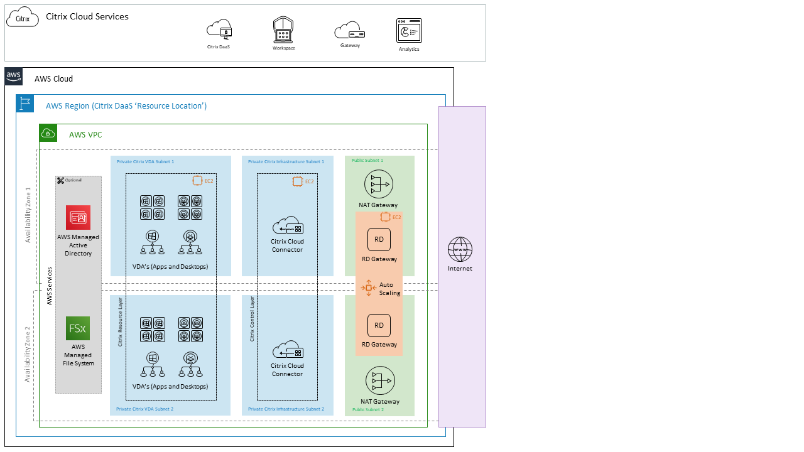Select the "AWS Region (Citrix DaaS 'Resource Location')" title
Screen dimensions: 804x452
(x=126, y=105)
